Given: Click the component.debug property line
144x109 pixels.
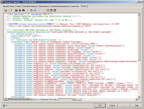Looking at the screenshot, I should pos(54,48).
